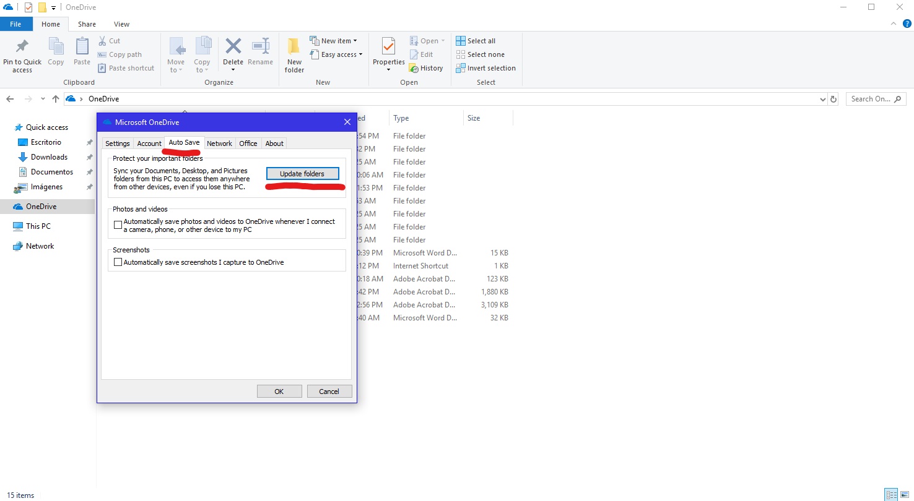
Task: Open Explorer Help question mark icon
Action: [x=907, y=24]
